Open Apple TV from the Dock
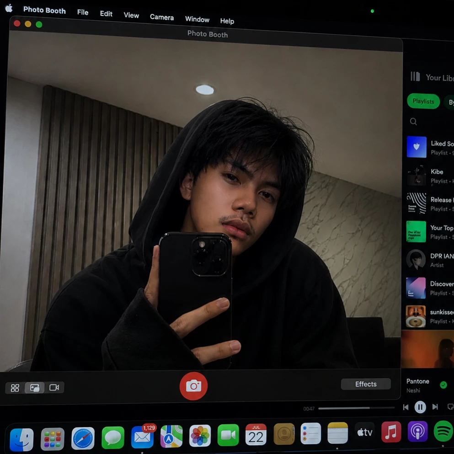 (x=364, y=433)
